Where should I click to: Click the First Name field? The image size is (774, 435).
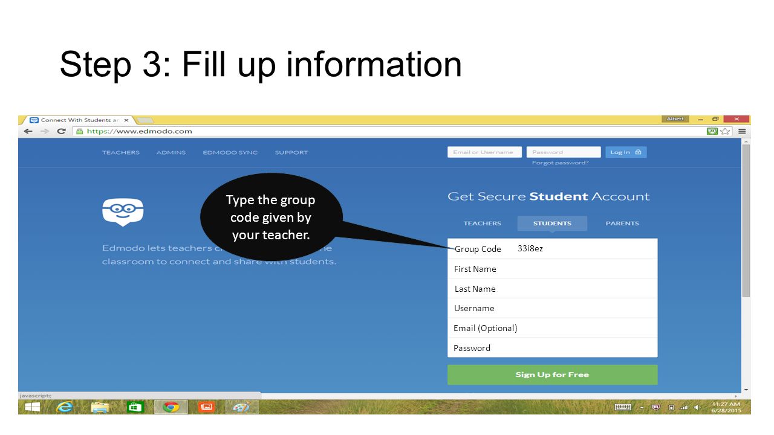tap(552, 269)
